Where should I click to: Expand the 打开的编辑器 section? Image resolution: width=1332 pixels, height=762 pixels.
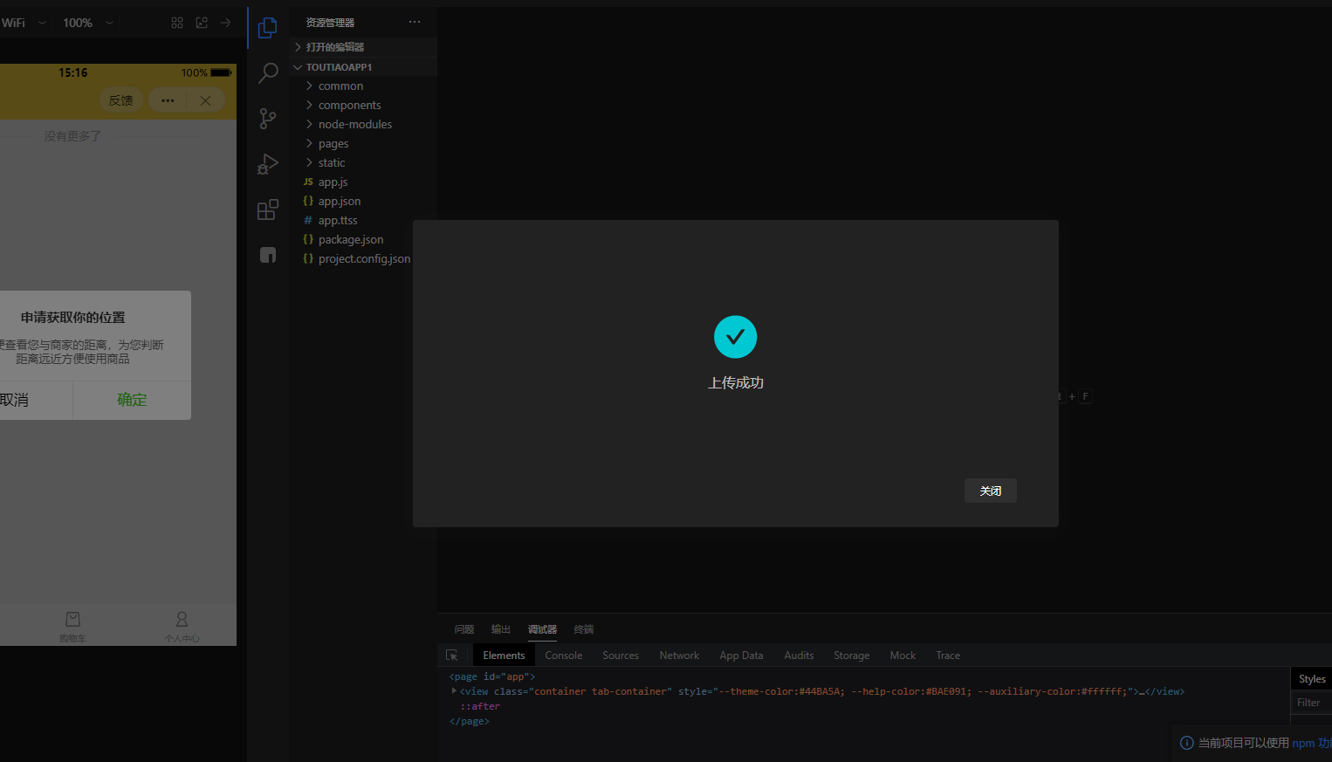coord(363,47)
